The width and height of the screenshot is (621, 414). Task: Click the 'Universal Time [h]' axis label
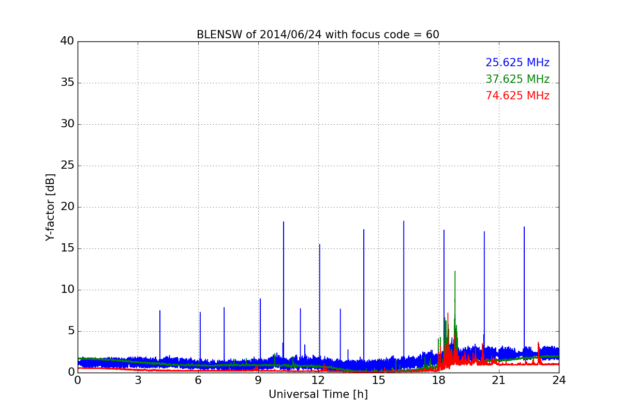[x=318, y=394]
